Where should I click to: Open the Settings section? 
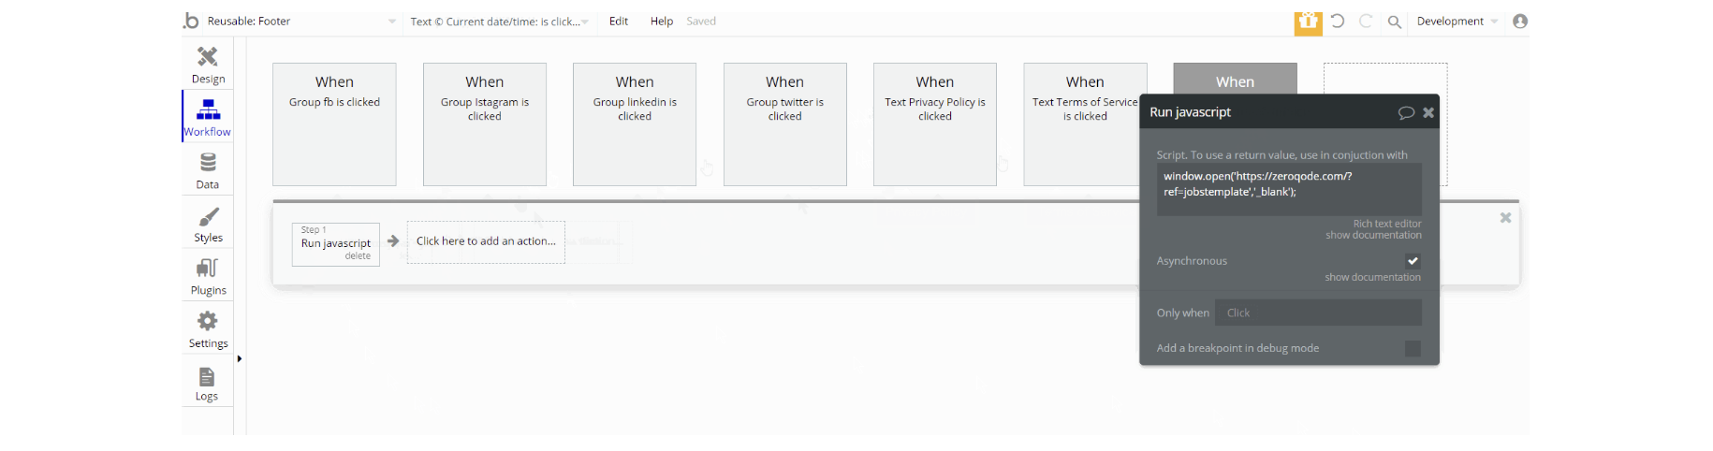coord(208,329)
